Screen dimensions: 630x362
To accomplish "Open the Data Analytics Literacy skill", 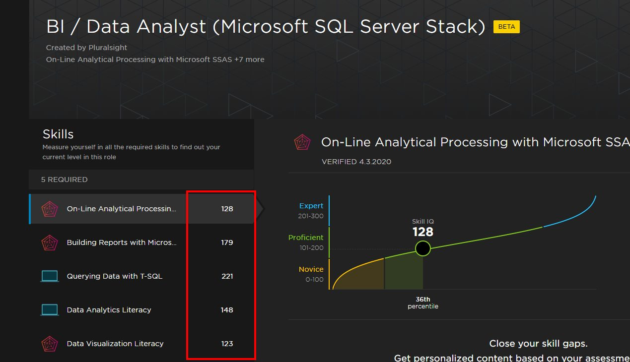I will click(x=109, y=310).
